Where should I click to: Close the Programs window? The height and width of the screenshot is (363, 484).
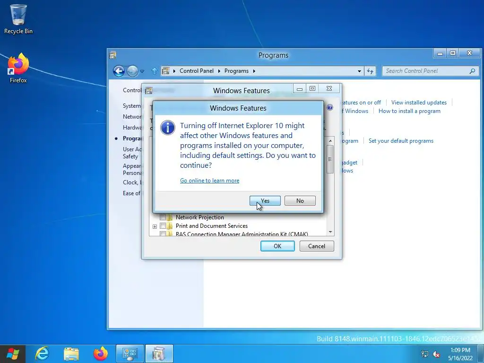(469, 53)
